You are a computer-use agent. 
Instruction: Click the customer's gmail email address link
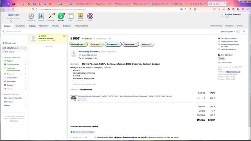[x=90, y=55]
